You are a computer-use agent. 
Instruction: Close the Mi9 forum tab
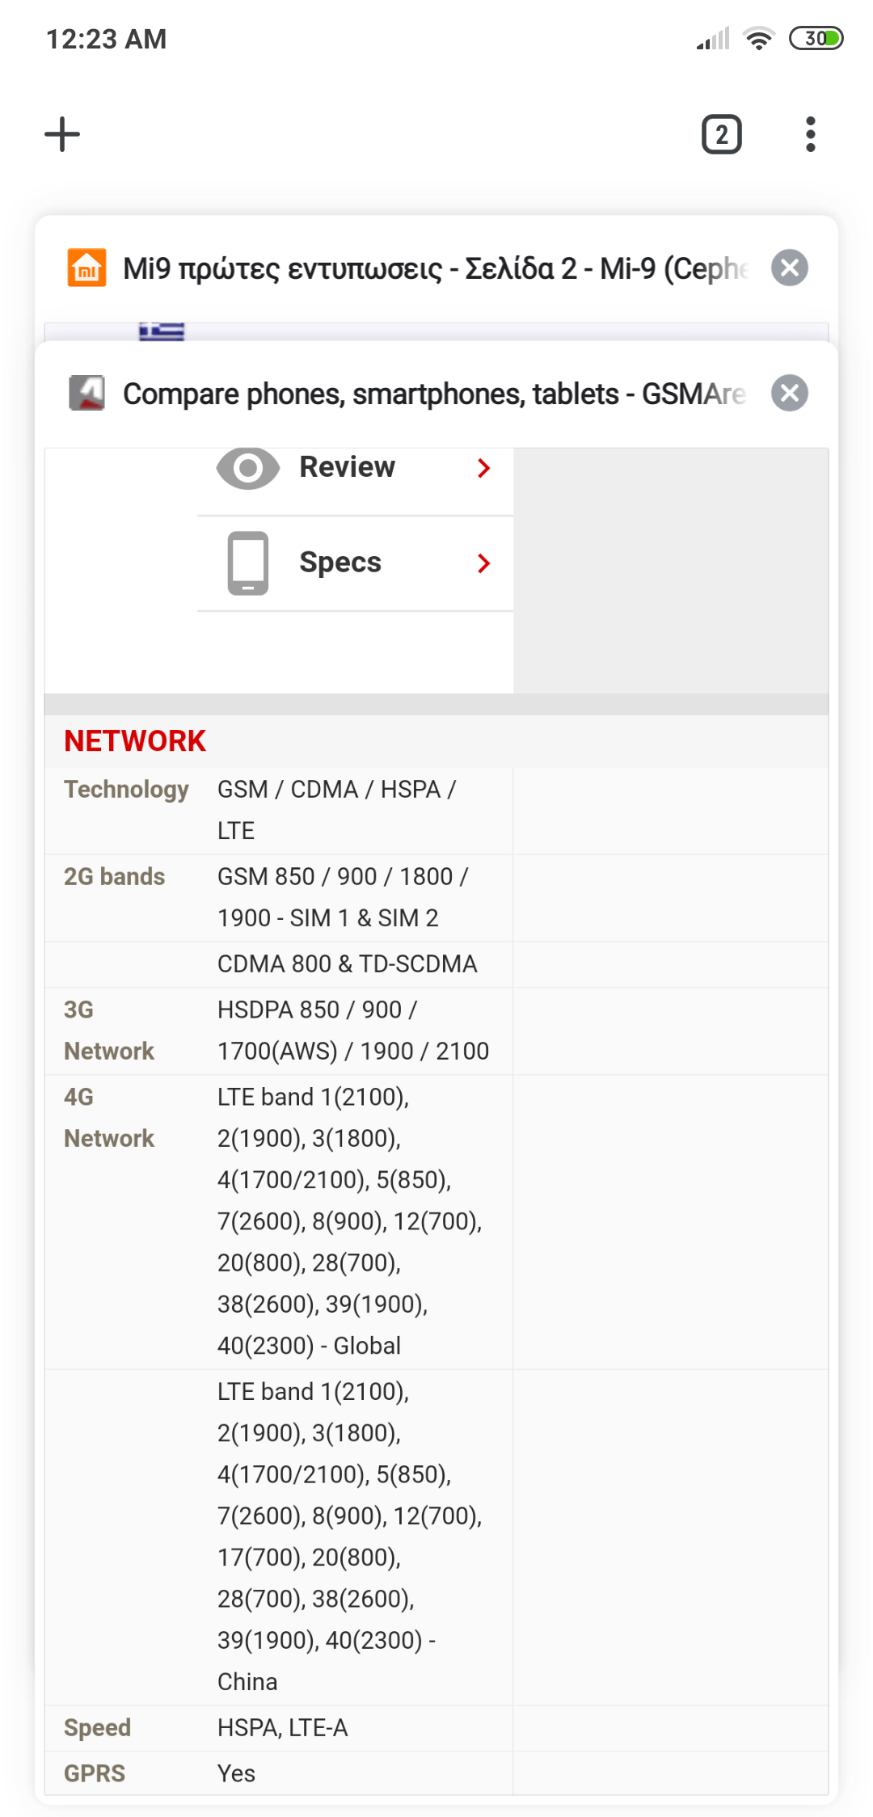coord(789,268)
